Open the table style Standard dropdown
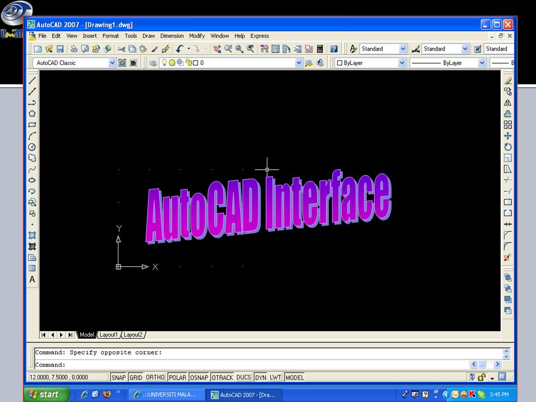Viewport: 536px width, 402px height. click(x=499, y=49)
